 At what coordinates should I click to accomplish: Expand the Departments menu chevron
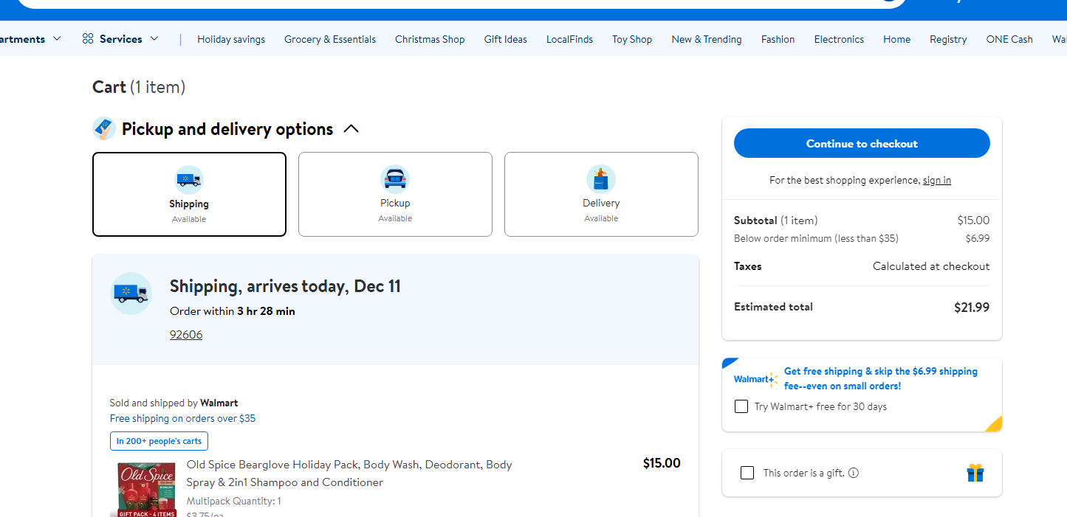tap(57, 39)
